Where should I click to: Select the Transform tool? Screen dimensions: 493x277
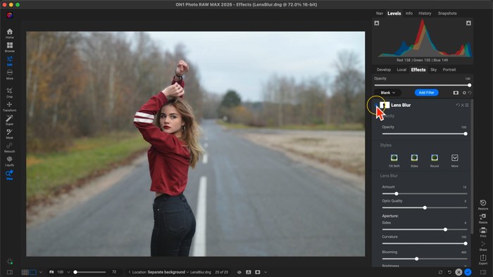9,106
